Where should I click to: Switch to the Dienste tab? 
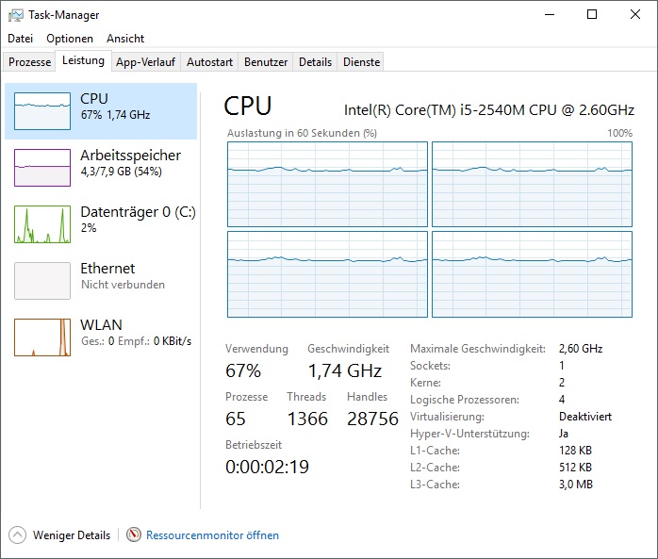(362, 62)
